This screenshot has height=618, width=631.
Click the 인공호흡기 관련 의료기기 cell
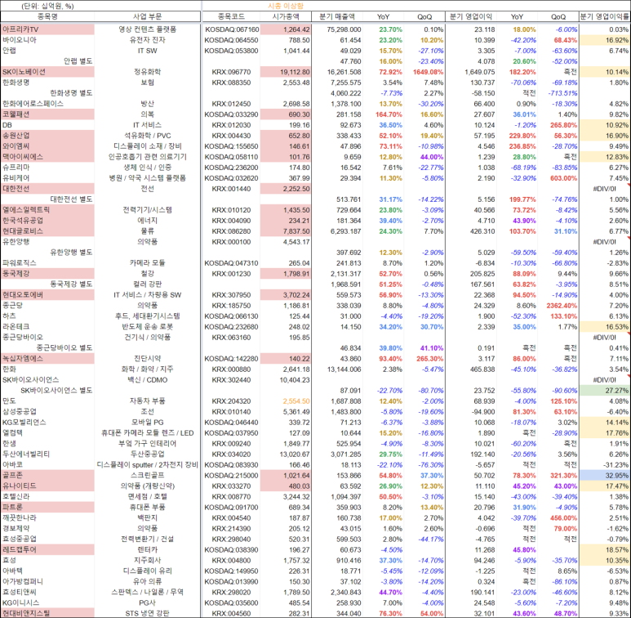coord(147,157)
